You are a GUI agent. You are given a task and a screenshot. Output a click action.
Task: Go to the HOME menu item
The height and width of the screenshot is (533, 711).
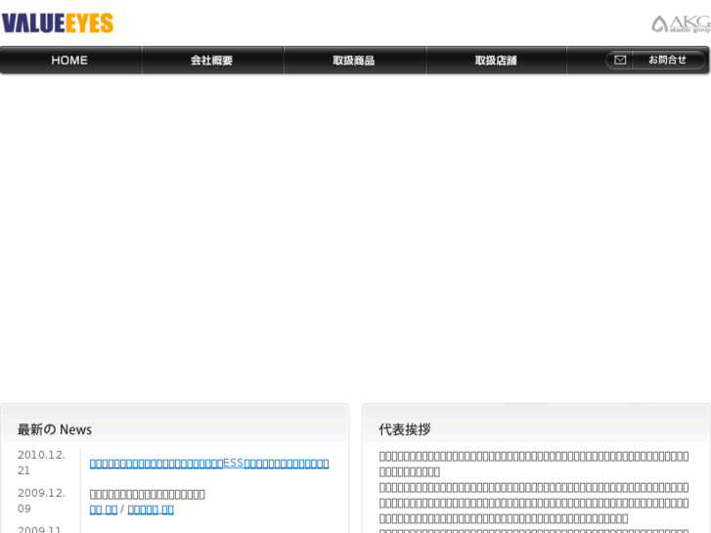[x=69, y=60]
